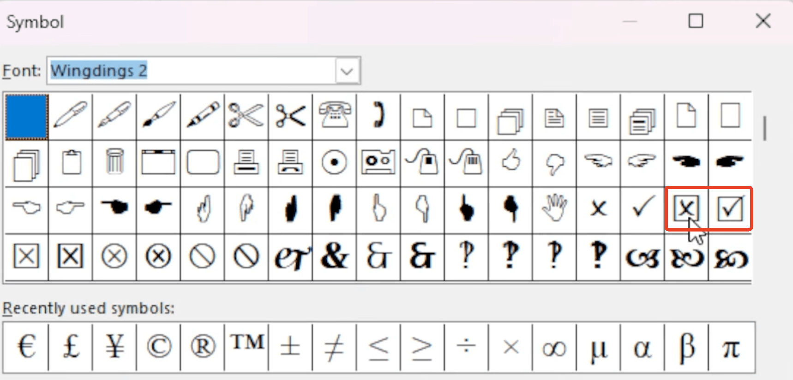This screenshot has height=380, width=793.
Task: Select the Greek beta symbol
Action: [687, 347]
